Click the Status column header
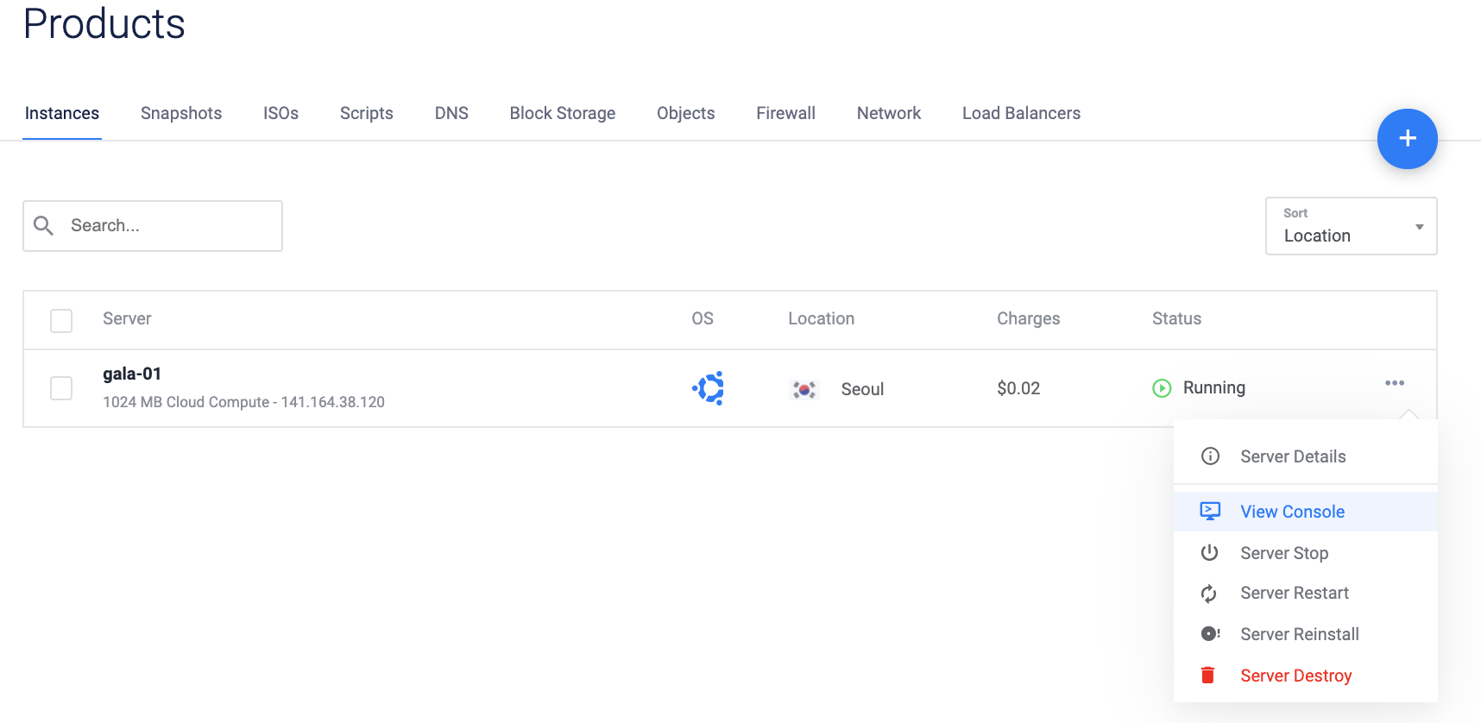 point(1177,318)
